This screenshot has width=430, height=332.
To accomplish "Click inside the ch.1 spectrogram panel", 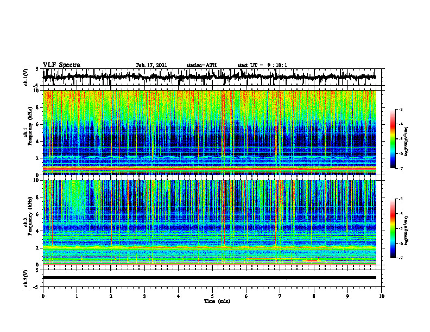I will tap(210, 132).
